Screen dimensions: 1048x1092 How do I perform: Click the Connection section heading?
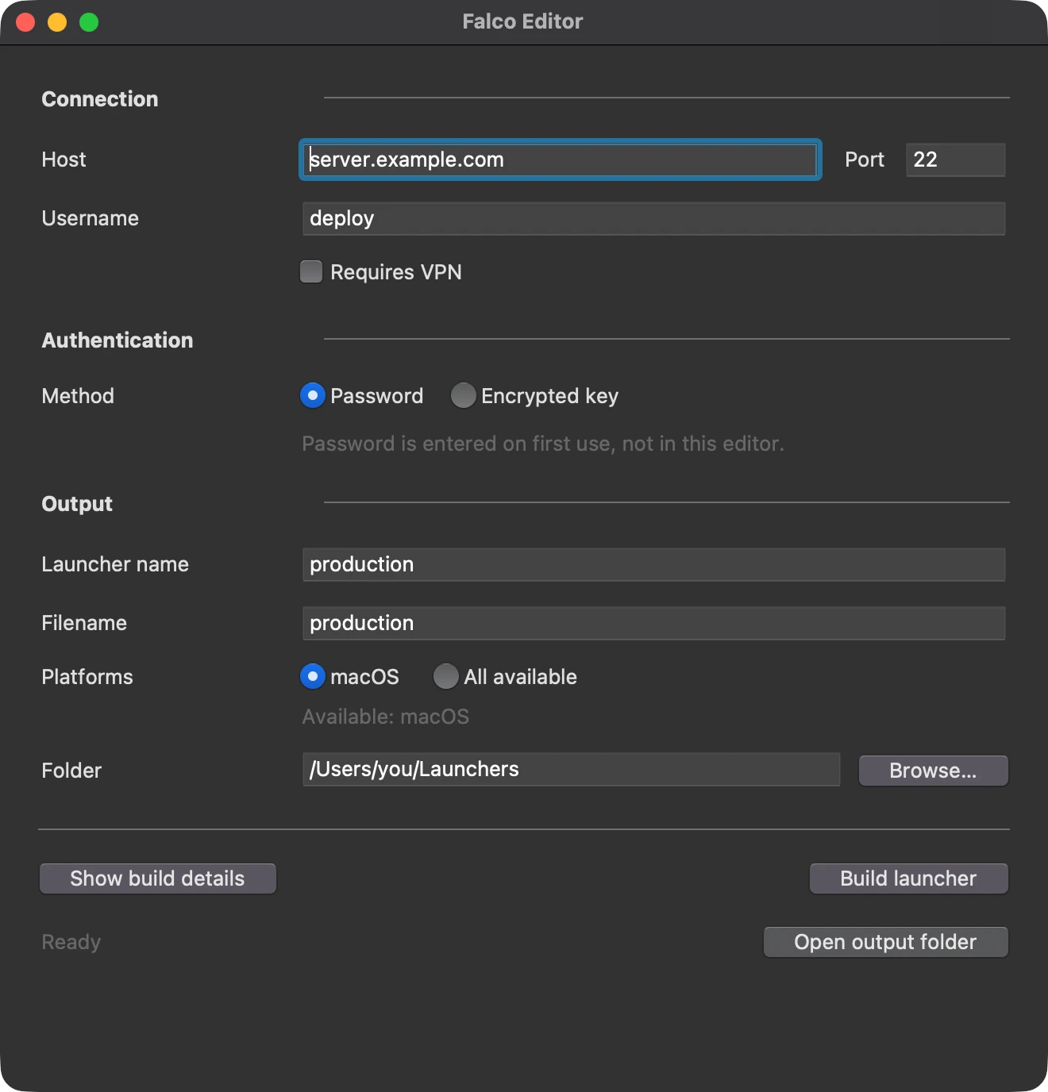[x=100, y=99]
